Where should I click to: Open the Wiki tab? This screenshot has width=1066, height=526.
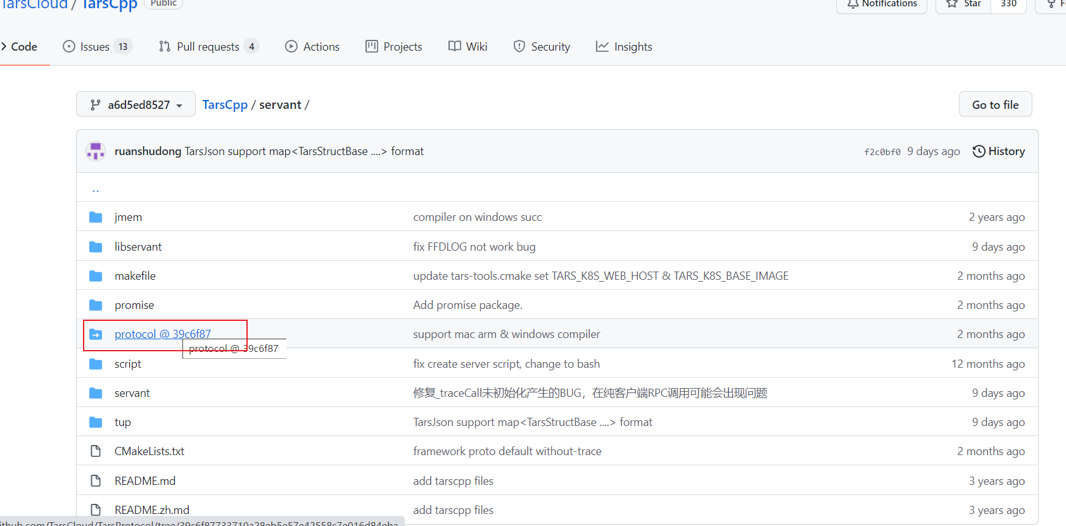coord(468,47)
